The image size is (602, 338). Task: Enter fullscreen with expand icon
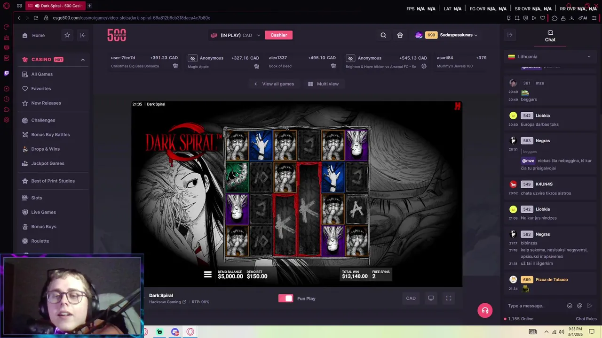click(449, 298)
